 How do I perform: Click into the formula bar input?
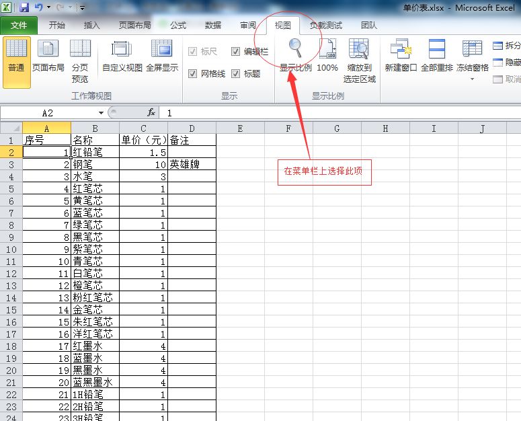click(x=339, y=113)
